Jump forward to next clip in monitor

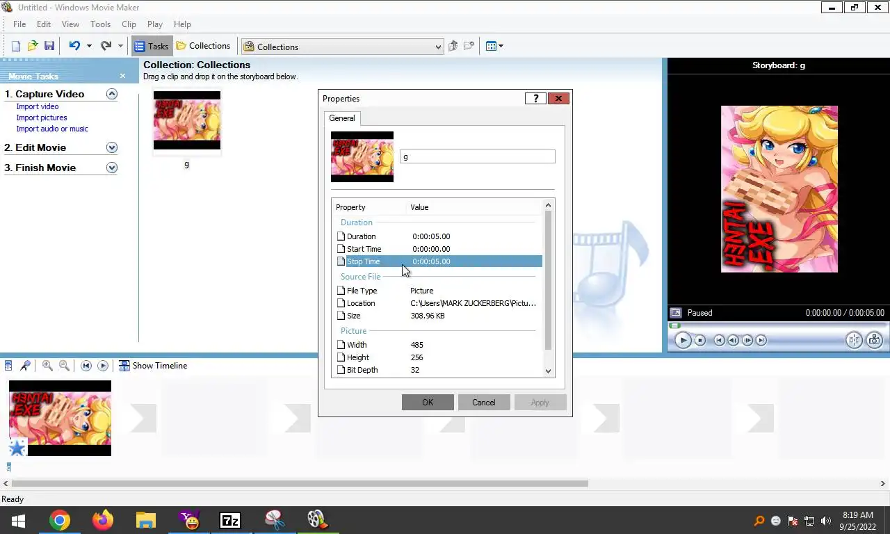point(761,340)
